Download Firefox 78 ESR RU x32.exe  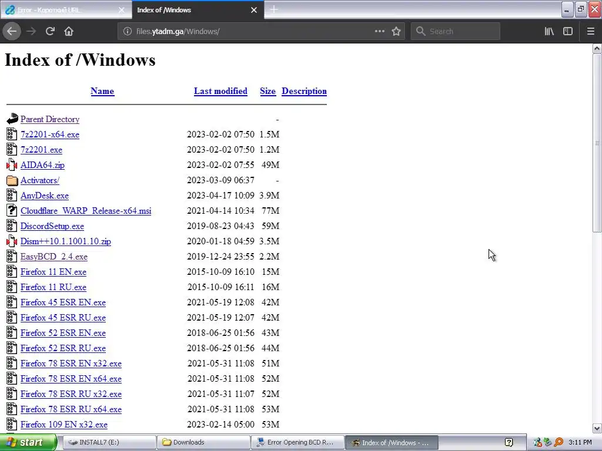point(71,394)
